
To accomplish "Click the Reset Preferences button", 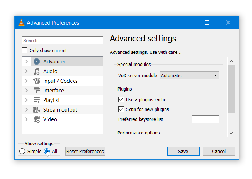I will pos(85,151).
